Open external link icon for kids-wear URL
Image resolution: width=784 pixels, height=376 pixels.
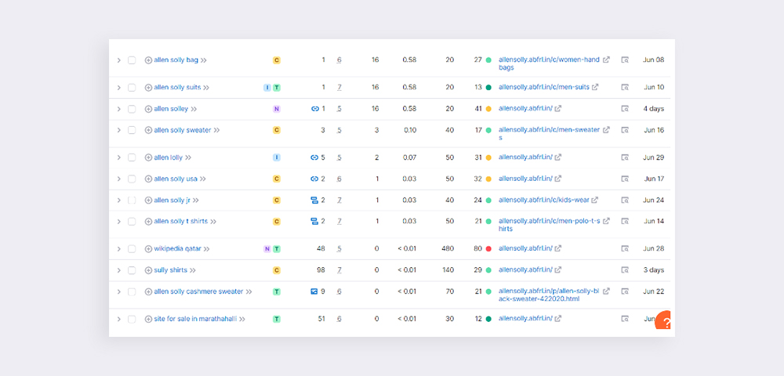[594, 200]
